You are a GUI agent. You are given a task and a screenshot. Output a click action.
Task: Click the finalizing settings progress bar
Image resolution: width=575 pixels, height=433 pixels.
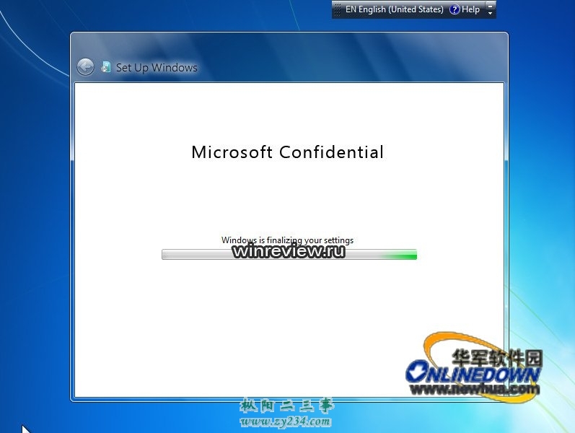pyautogui.click(x=289, y=254)
